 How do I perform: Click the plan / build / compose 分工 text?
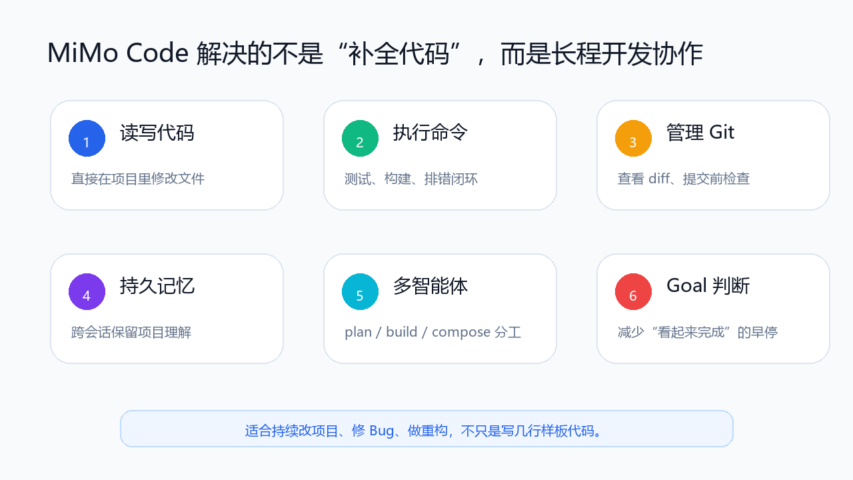click(433, 332)
